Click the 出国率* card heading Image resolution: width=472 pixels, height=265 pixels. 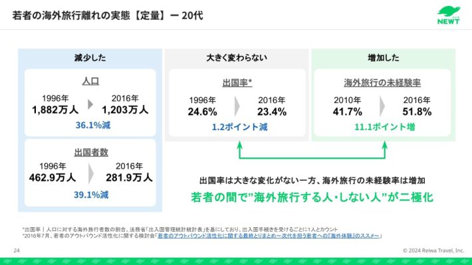[237, 83]
